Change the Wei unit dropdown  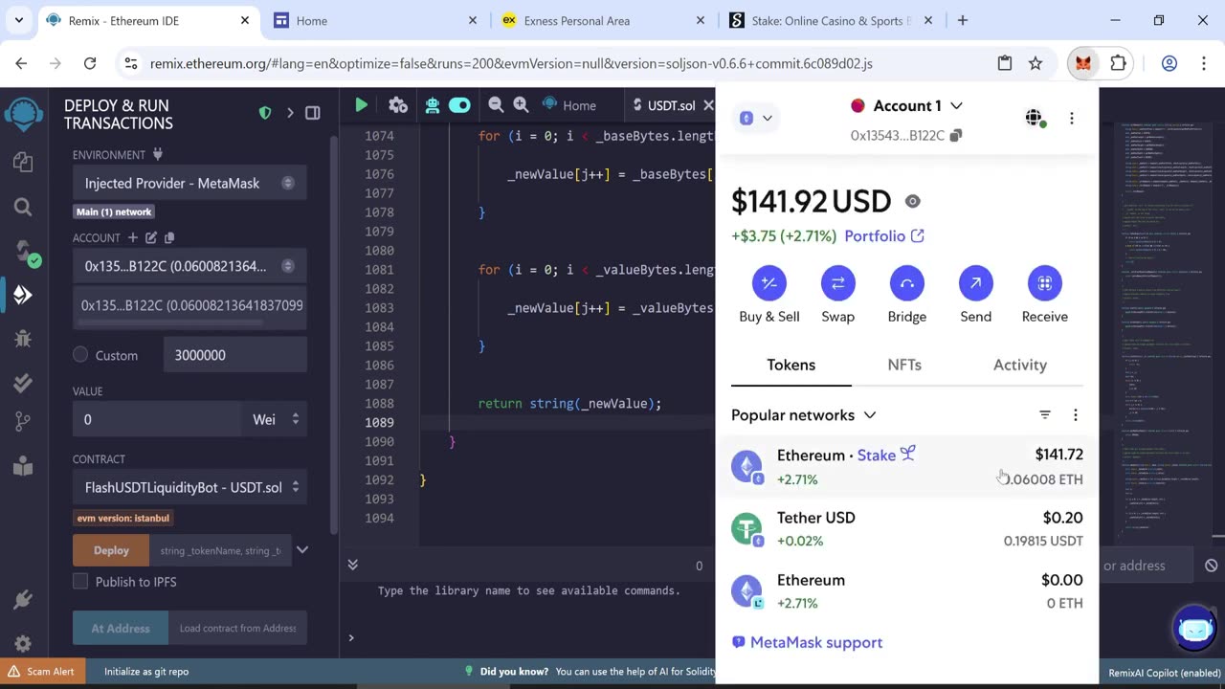[276, 419]
